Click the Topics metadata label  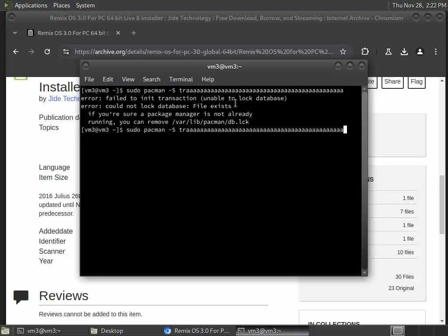point(49,128)
